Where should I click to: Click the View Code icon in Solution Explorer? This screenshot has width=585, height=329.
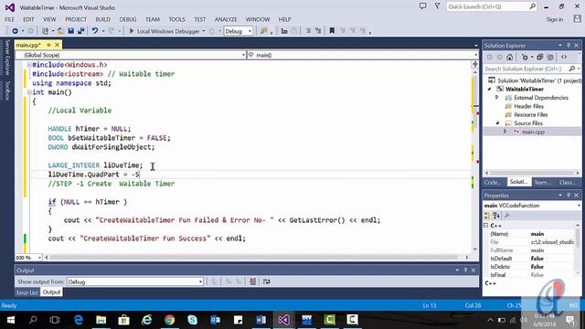[564, 57]
